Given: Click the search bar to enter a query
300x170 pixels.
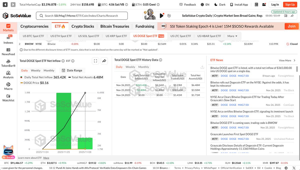Looking at the screenshot, I should click(x=82, y=15).
